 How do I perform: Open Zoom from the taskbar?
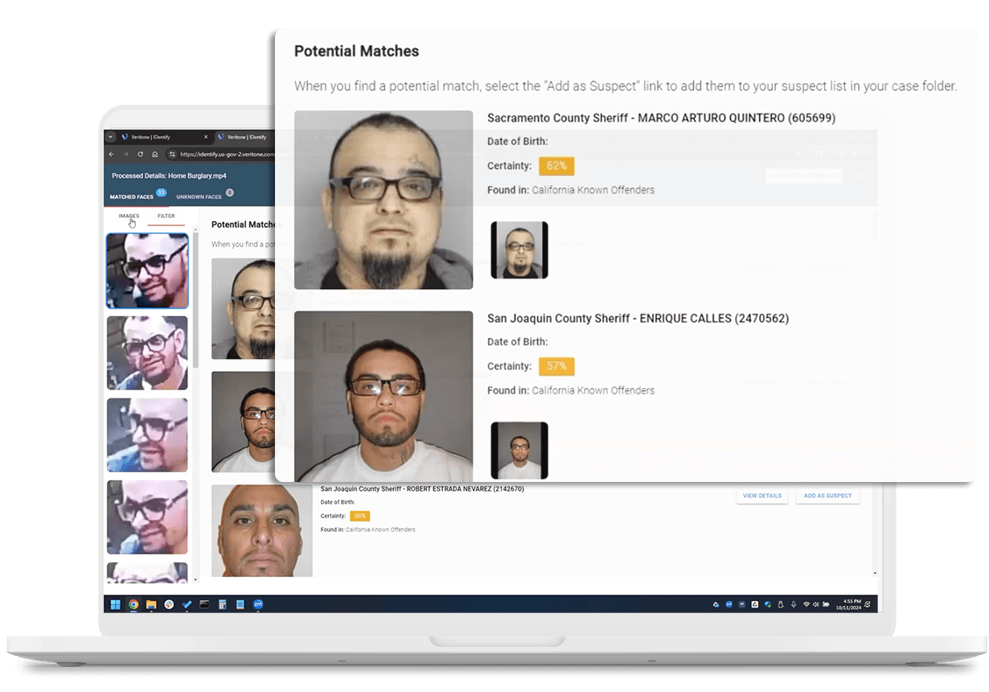click(257, 603)
